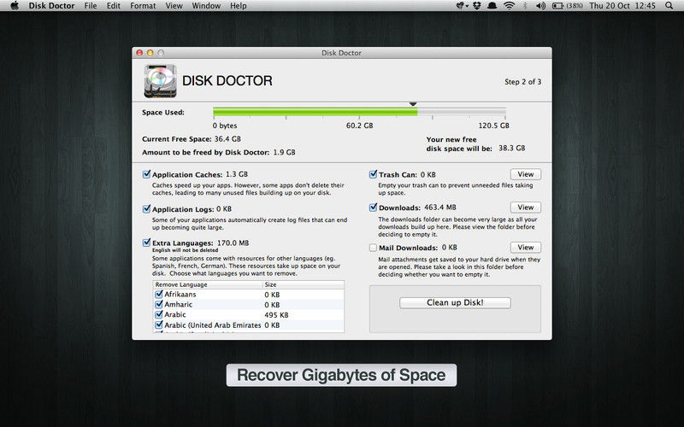The image size is (684, 427).
Task: Enable the Mail Downloads checkbox
Action: [373, 248]
